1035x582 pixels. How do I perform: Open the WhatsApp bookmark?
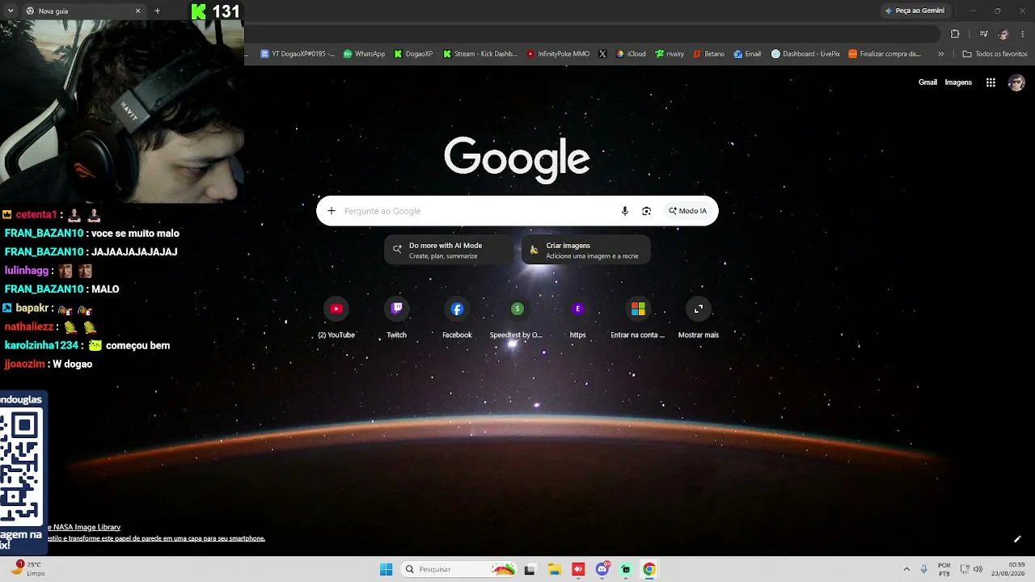coord(365,54)
